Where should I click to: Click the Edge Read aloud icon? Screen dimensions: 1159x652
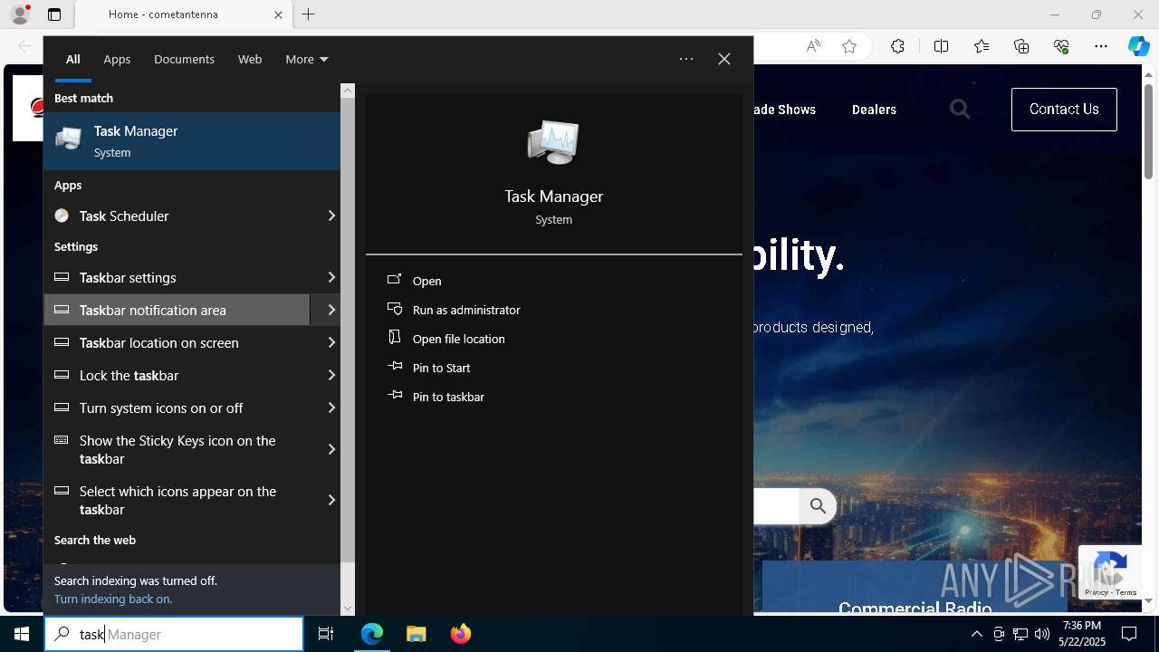pos(813,46)
